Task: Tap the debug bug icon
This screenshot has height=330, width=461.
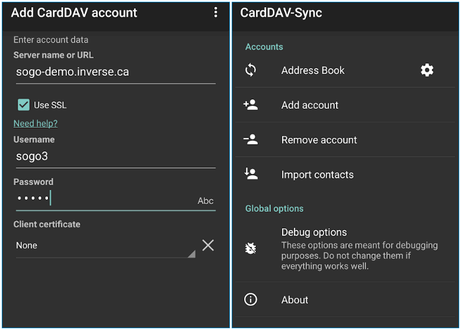Action: point(251,248)
